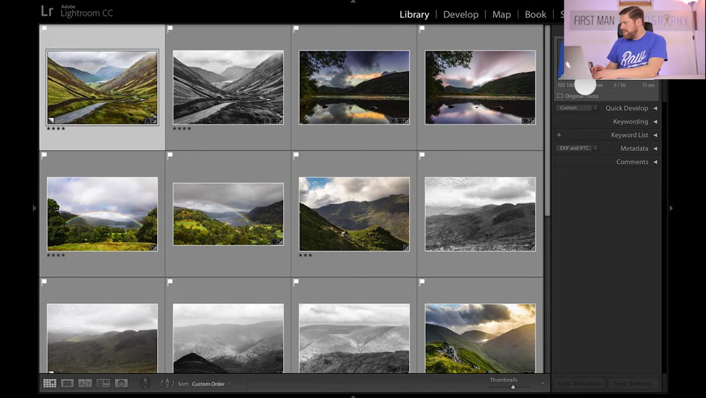Switch to the Book module
This screenshot has width=706, height=398.
tap(535, 15)
